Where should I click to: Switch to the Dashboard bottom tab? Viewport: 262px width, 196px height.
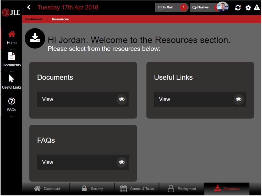click(x=46, y=189)
